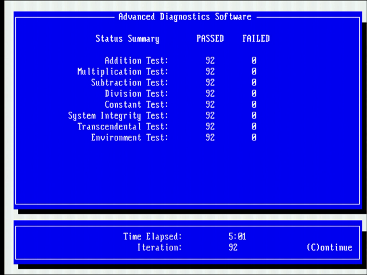Screen dimensions: 367x275
Task: Select the Environment Test label
Action: (x=130, y=137)
